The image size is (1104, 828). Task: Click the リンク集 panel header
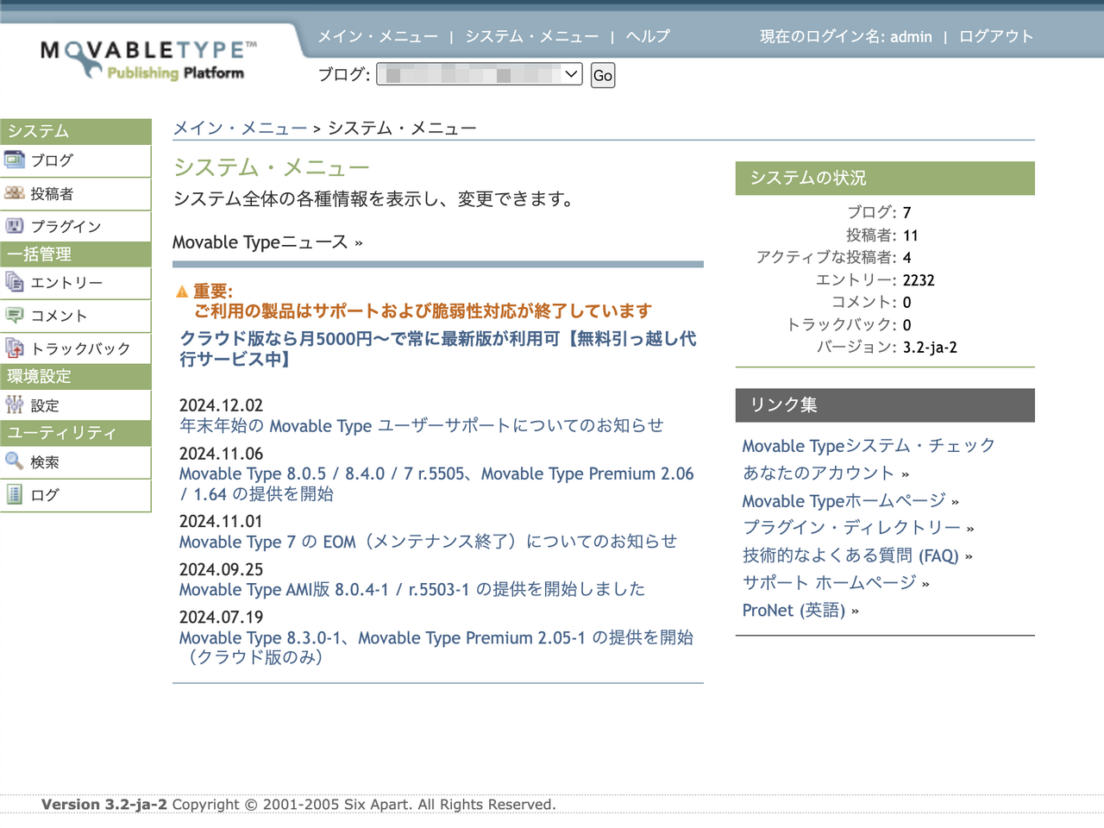pyautogui.click(x=885, y=405)
